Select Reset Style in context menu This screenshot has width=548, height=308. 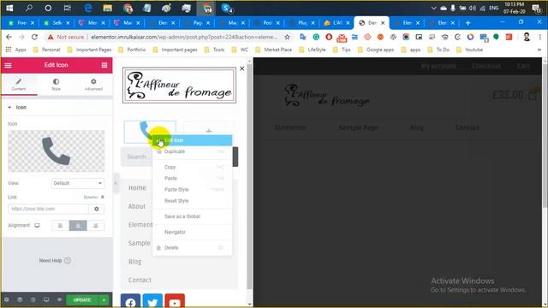(x=192, y=201)
